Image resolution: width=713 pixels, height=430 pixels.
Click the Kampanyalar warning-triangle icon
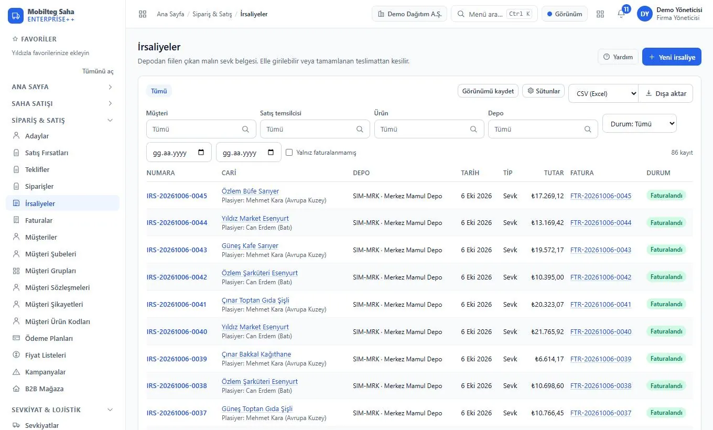tap(16, 372)
